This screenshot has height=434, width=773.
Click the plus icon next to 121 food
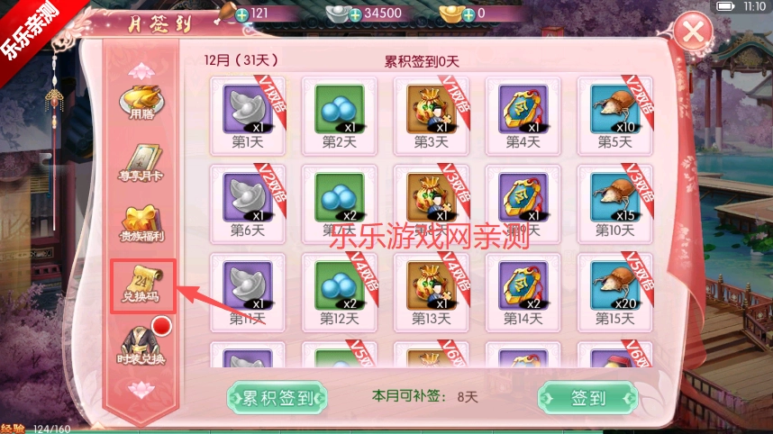(241, 15)
